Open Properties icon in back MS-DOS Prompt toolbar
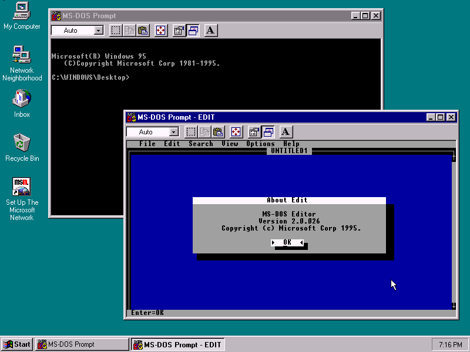The width and height of the screenshot is (470, 352). pyautogui.click(x=179, y=31)
